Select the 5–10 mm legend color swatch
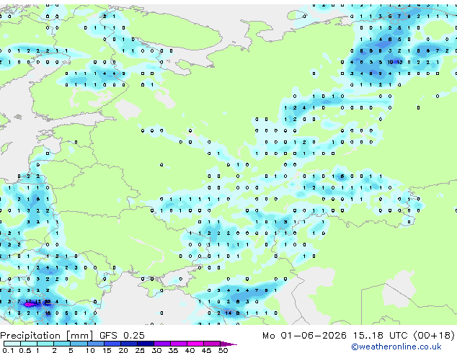Image resolution: width=457 pixels, height=353 pixels. tap(79, 344)
